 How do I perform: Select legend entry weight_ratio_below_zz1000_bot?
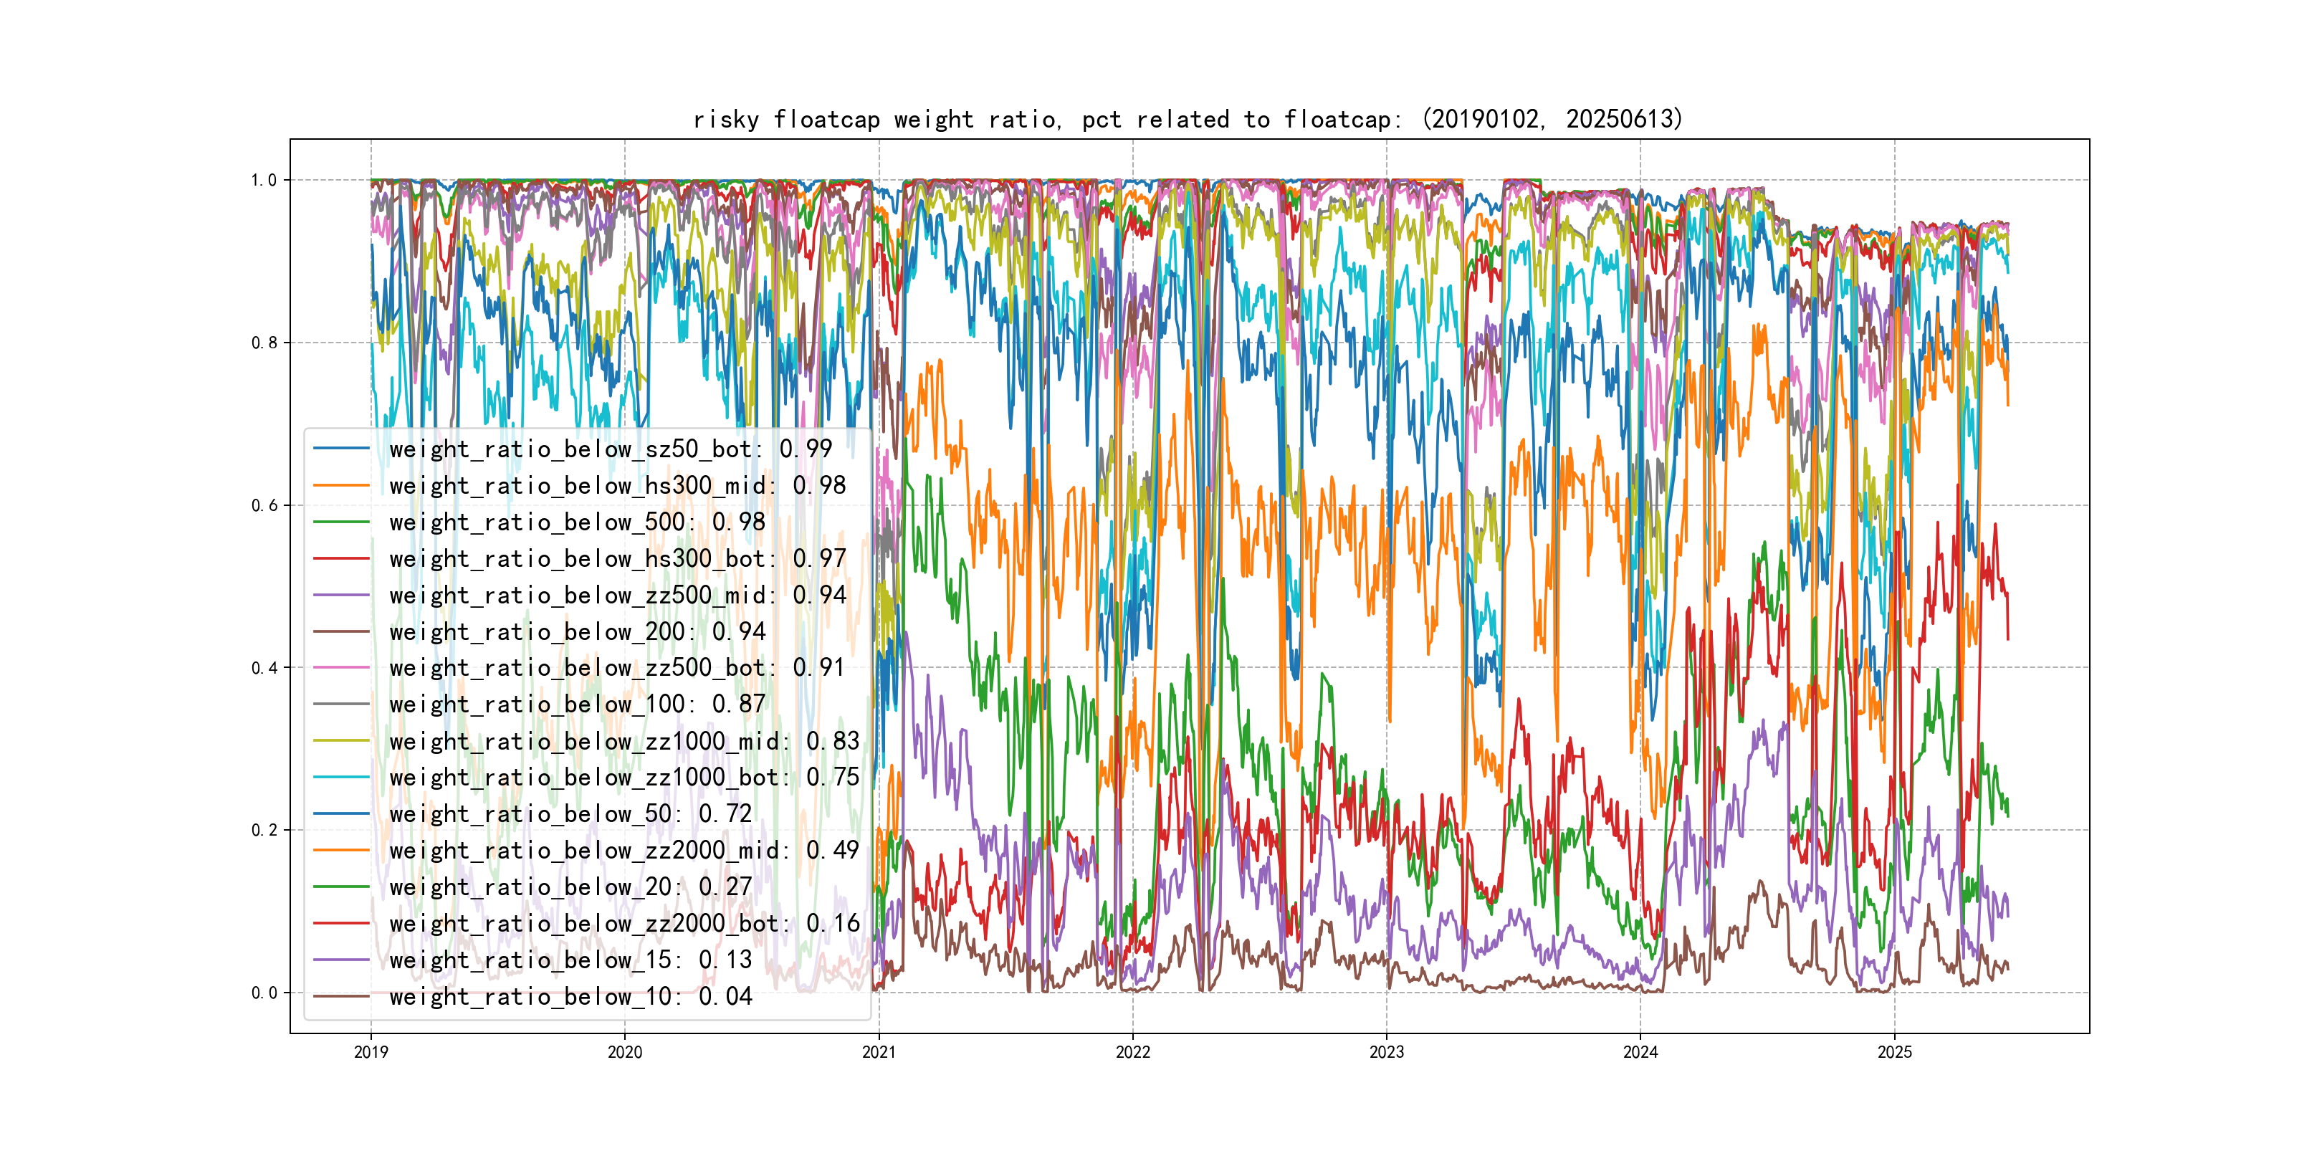click(623, 777)
